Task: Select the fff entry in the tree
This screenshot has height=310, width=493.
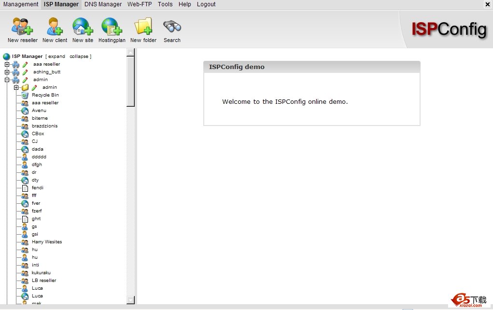Action: tap(34, 196)
